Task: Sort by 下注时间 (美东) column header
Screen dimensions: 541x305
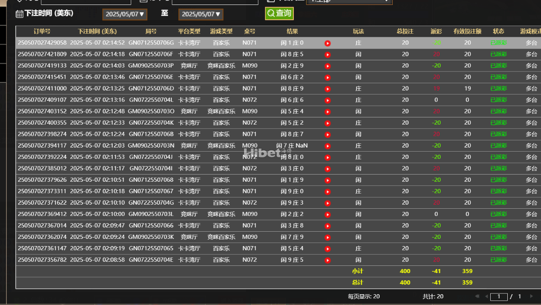Action: pyautogui.click(x=97, y=31)
